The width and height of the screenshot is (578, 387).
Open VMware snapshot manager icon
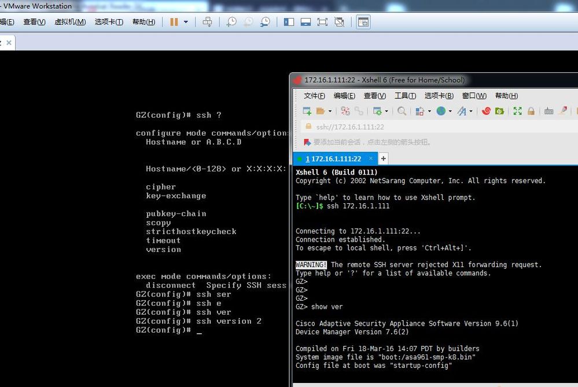click(265, 22)
